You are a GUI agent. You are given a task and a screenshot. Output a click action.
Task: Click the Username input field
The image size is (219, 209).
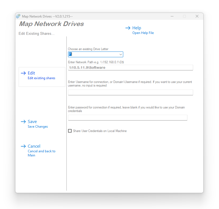coord(130,92)
